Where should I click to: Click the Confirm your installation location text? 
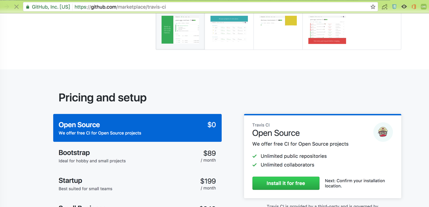tap(355, 183)
